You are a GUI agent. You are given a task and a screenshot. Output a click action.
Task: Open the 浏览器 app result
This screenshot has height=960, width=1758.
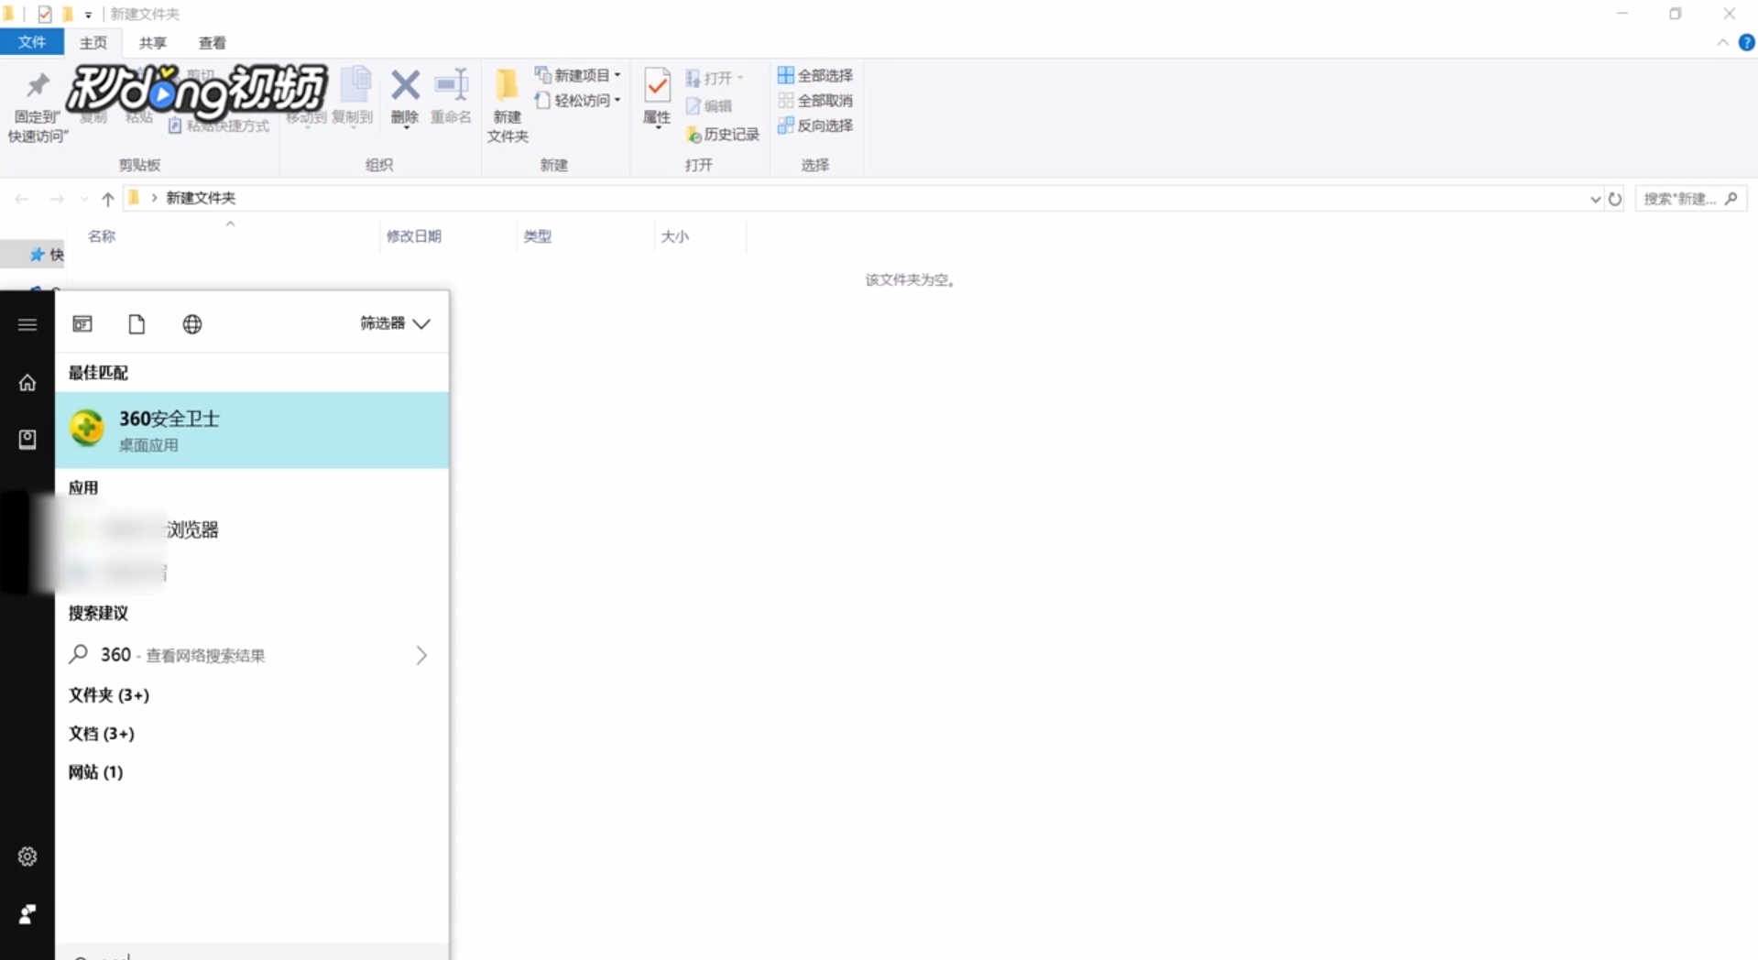click(252, 529)
